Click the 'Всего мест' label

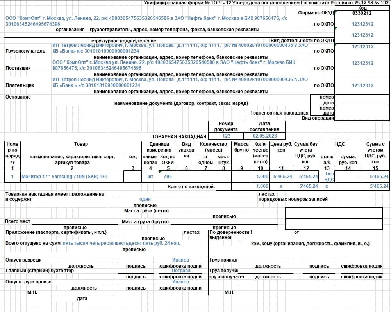pos(18,221)
